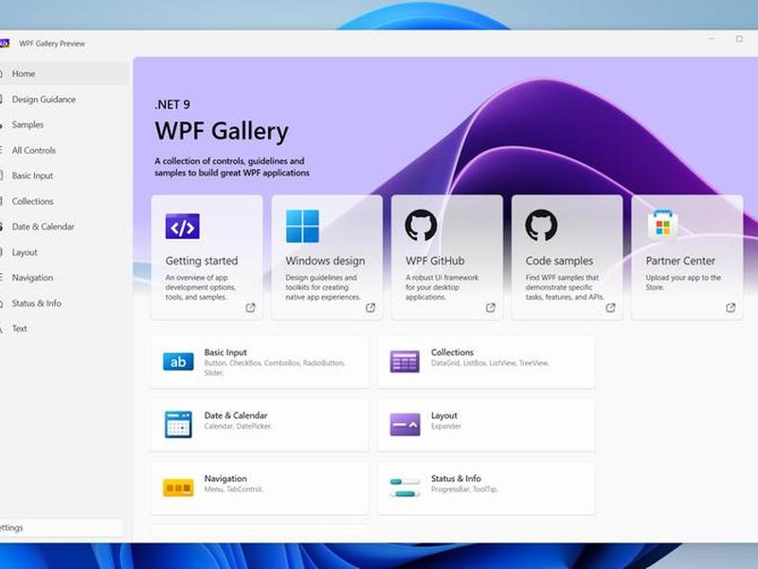Click 'DataGrid, ListBox, ListView, TreeView.' text
This screenshot has height=569, width=758.
coord(490,363)
